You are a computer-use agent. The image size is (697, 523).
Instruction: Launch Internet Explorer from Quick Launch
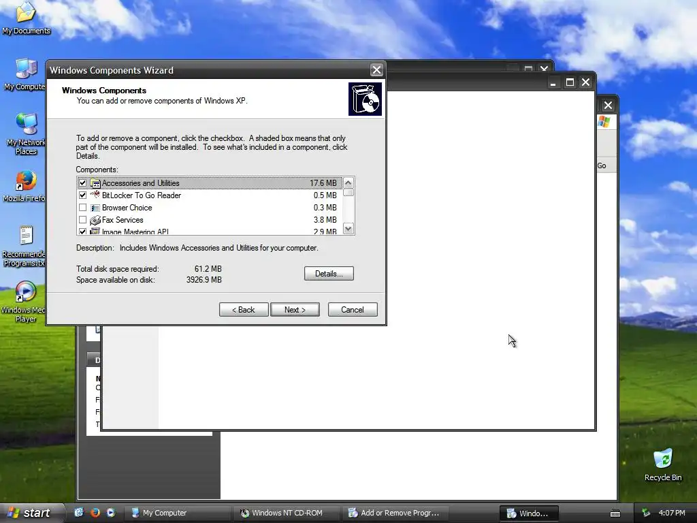point(79,513)
